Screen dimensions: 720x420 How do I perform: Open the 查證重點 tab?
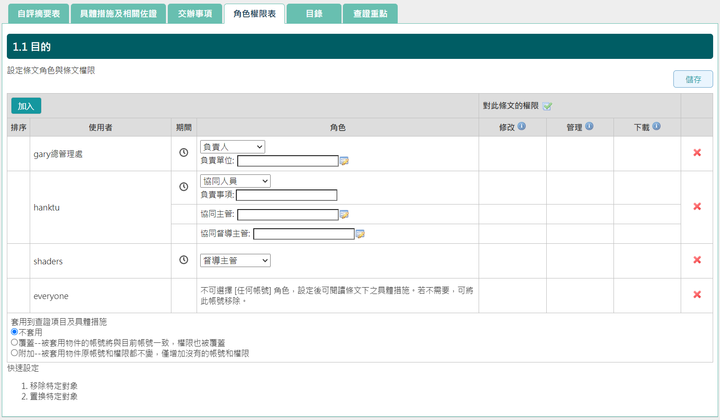pyautogui.click(x=370, y=14)
